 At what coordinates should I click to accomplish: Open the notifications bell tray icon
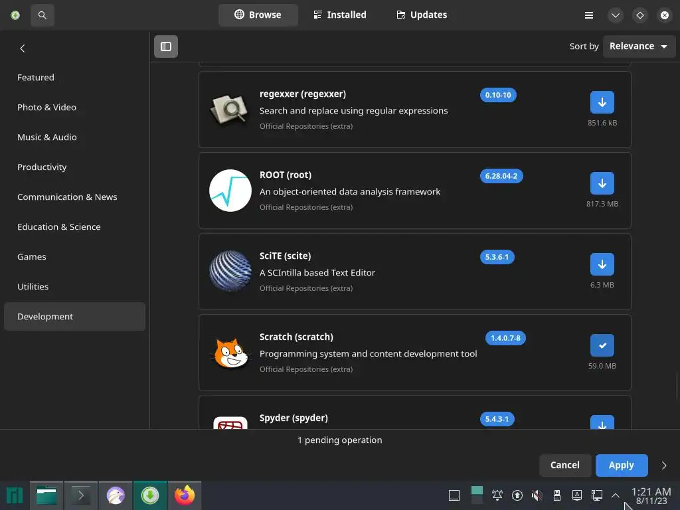coord(497,495)
